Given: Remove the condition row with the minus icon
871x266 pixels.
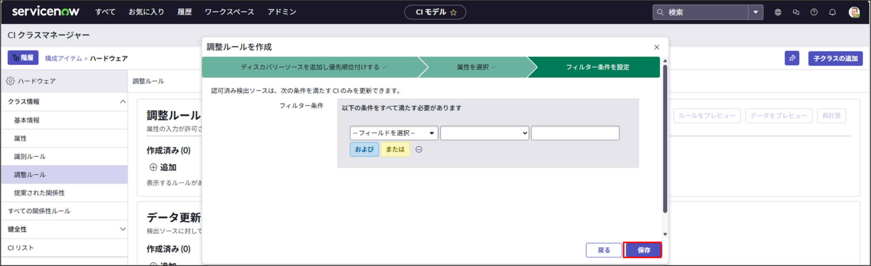Looking at the screenshot, I should point(419,150).
